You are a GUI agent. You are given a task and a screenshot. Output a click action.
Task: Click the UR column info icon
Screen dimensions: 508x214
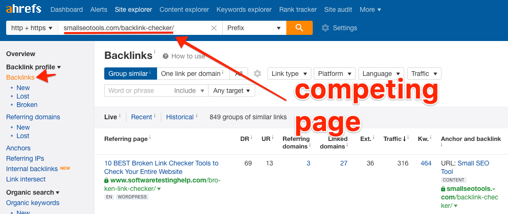[272, 137]
